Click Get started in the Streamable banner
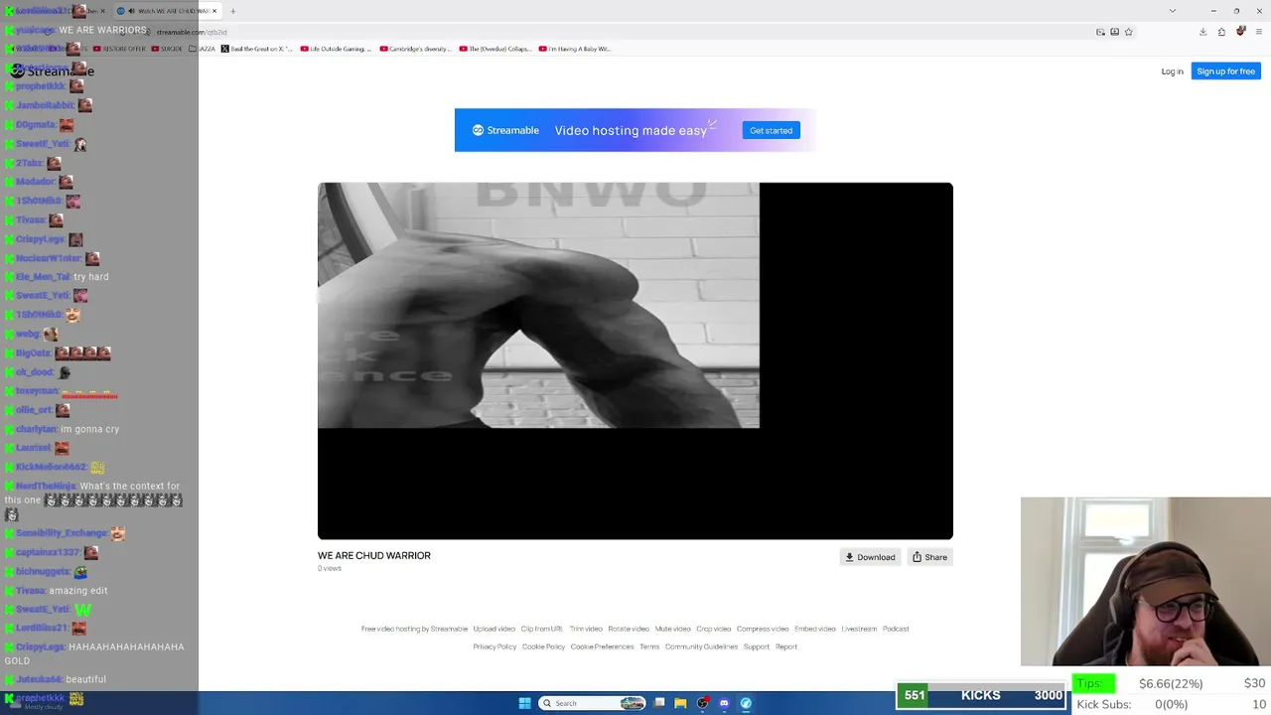The height and width of the screenshot is (715, 1271). point(771,130)
